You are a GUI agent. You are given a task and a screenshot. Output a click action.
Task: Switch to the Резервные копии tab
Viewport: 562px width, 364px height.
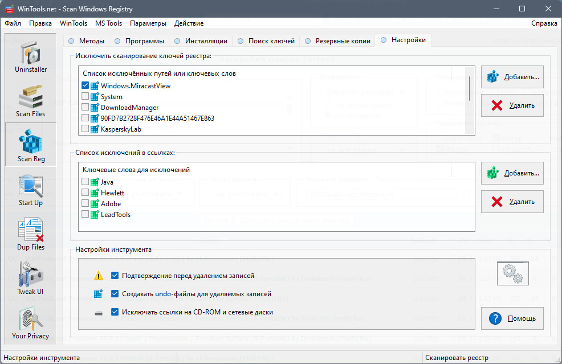coord(337,41)
